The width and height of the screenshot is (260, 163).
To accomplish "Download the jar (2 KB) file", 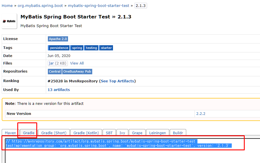I will pyautogui.click(x=58, y=63).
